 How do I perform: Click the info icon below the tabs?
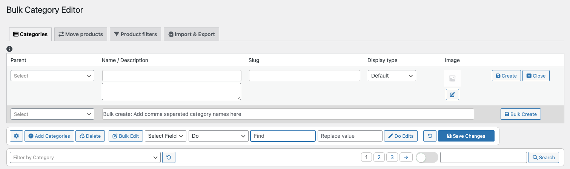(10, 49)
